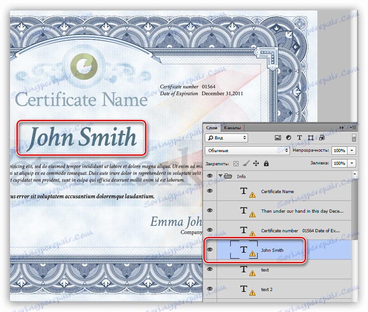The width and height of the screenshot is (368, 312).
Task: Open the Заливка fill slider arrow
Action: click(x=352, y=163)
